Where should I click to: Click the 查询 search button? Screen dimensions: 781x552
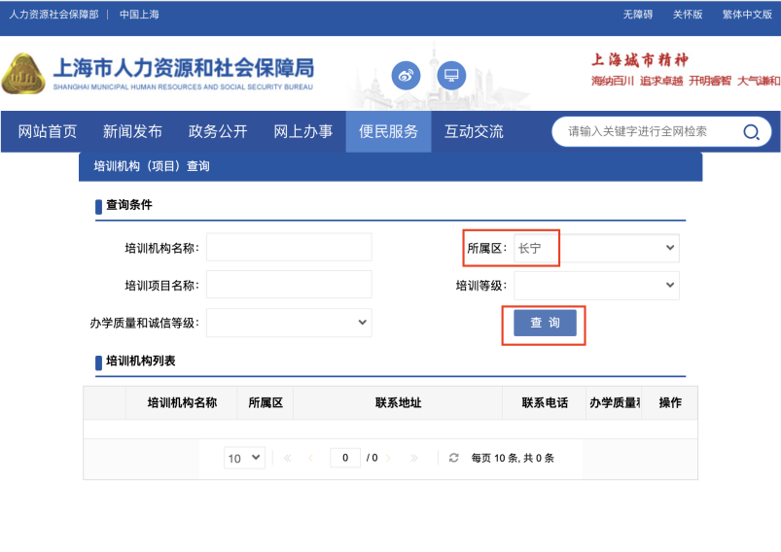pyautogui.click(x=545, y=323)
